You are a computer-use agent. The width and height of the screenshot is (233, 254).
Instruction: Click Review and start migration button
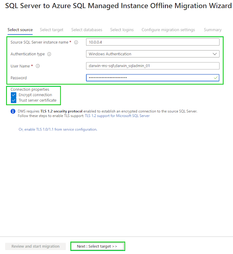(36, 246)
